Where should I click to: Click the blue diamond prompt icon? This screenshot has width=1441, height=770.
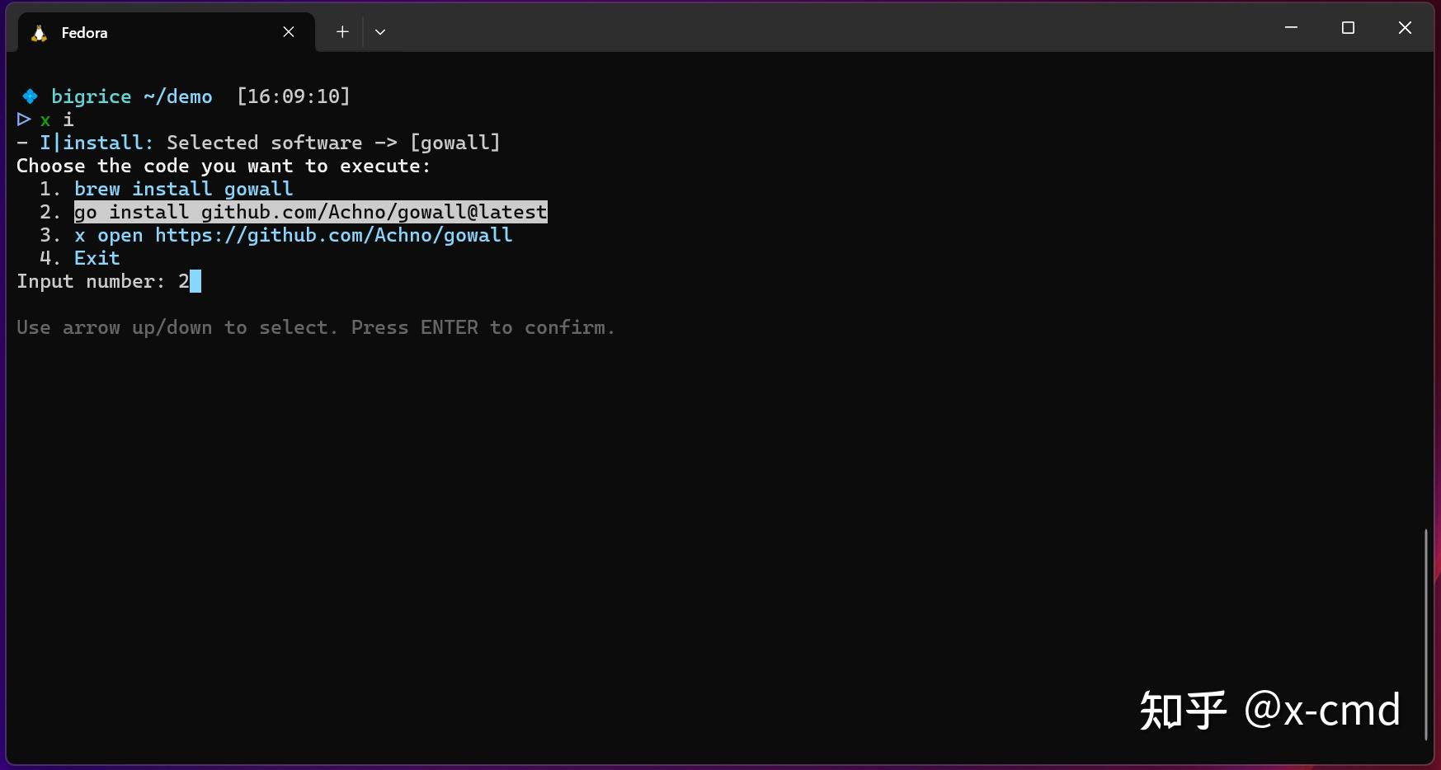pos(31,96)
